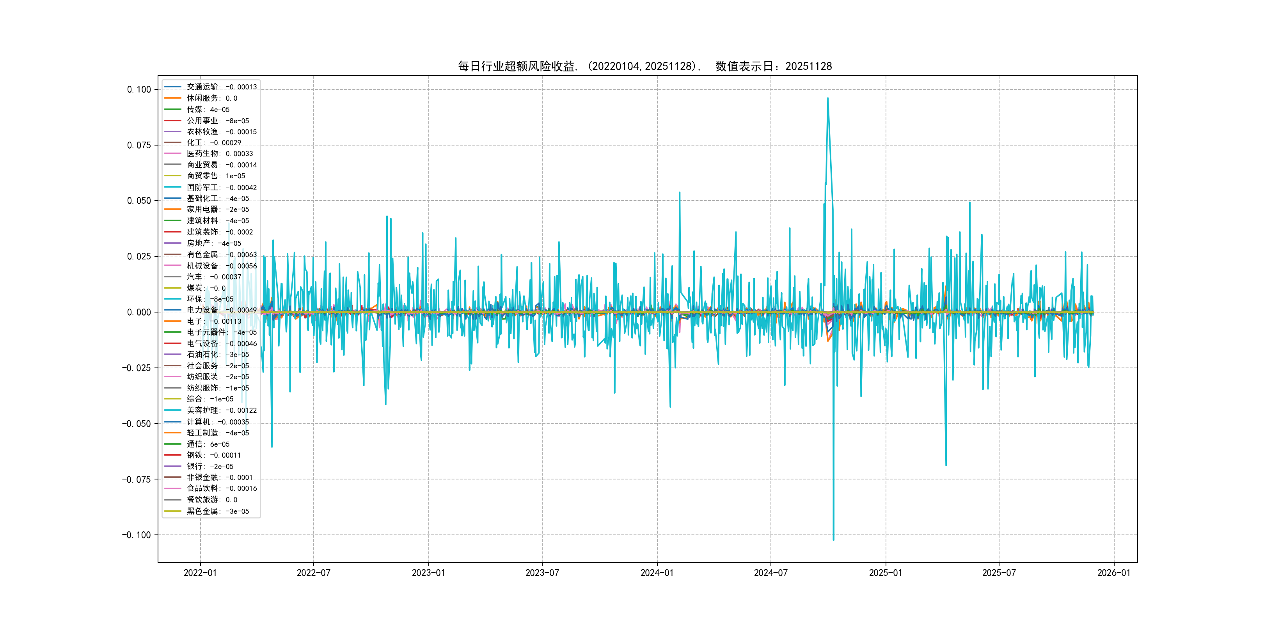
Task: Select the cyan swatch beside 国防军工
Action: coord(173,187)
